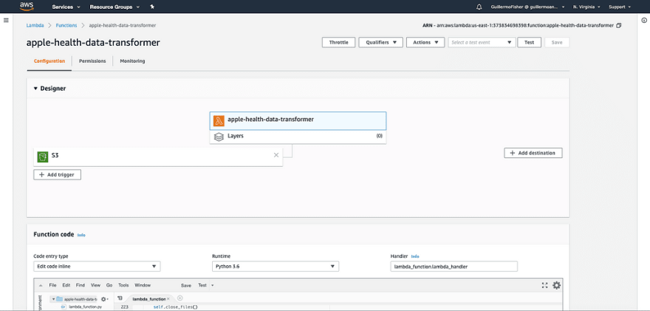Viewport: 650px width, 311px height.
Task: Click the Handler input field
Action: pyautogui.click(x=454, y=266)
